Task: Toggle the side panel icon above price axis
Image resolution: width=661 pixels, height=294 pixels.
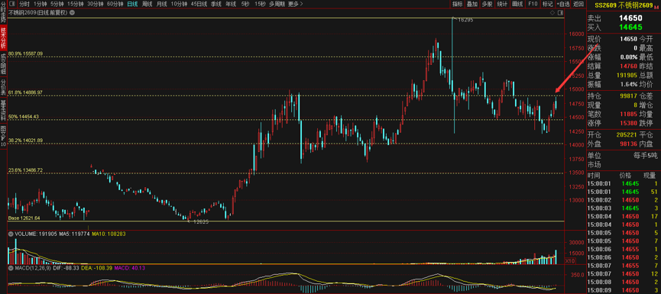Action: point(560,13)
